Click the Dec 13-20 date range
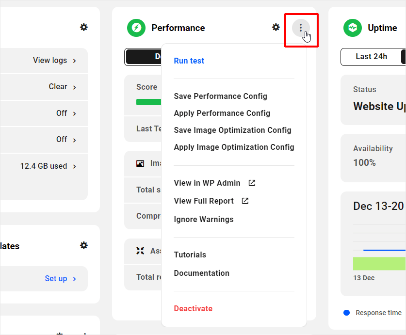 [378, 206]
